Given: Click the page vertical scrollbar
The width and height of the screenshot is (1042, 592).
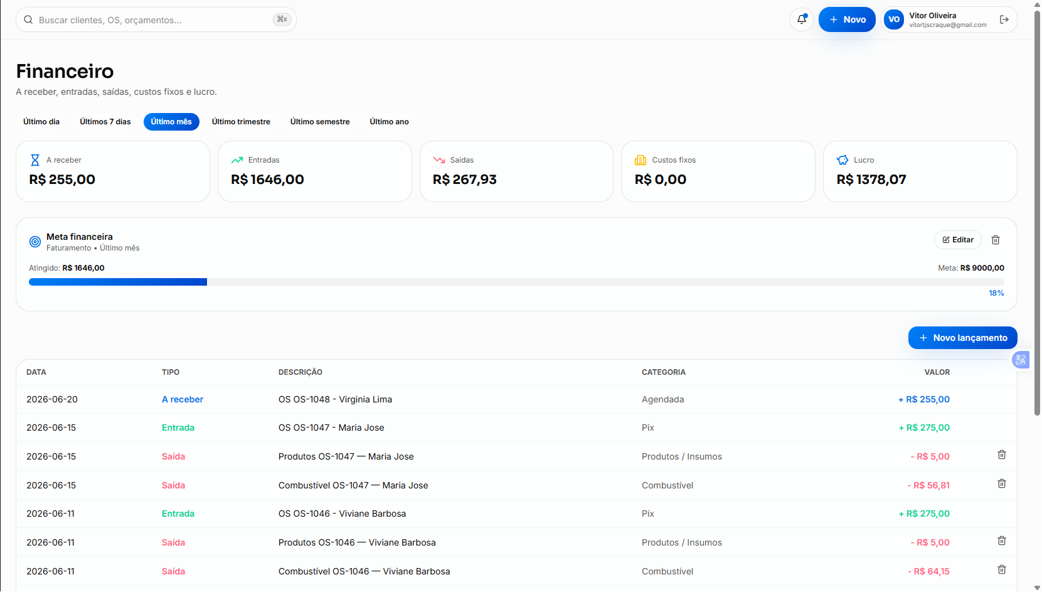Looking at the screenshot, I should coord(1037,212).
